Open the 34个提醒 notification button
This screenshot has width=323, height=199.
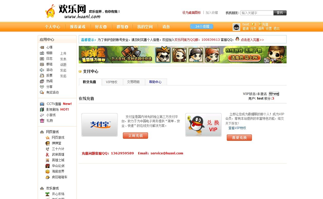coord(202,27)
